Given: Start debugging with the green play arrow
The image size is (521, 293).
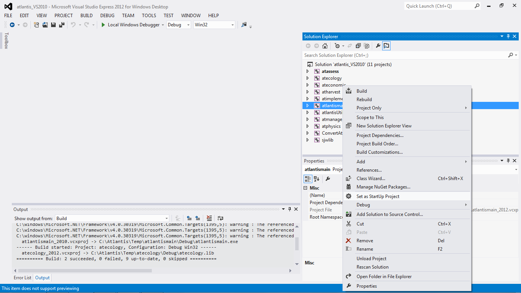Looking at the screenshot, I should 103,25.
